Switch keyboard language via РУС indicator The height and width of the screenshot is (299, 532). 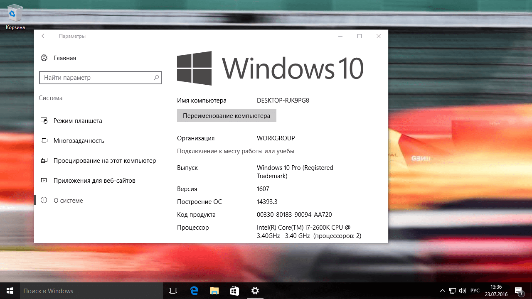(475, 291)
